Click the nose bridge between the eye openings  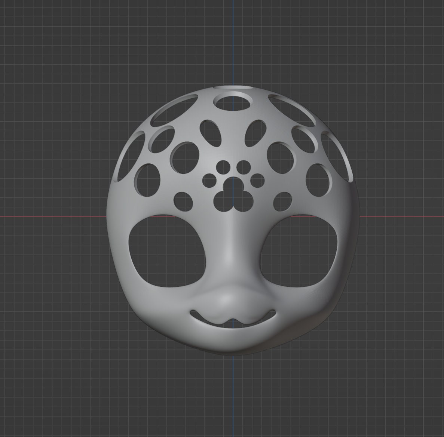pos(233,252)
